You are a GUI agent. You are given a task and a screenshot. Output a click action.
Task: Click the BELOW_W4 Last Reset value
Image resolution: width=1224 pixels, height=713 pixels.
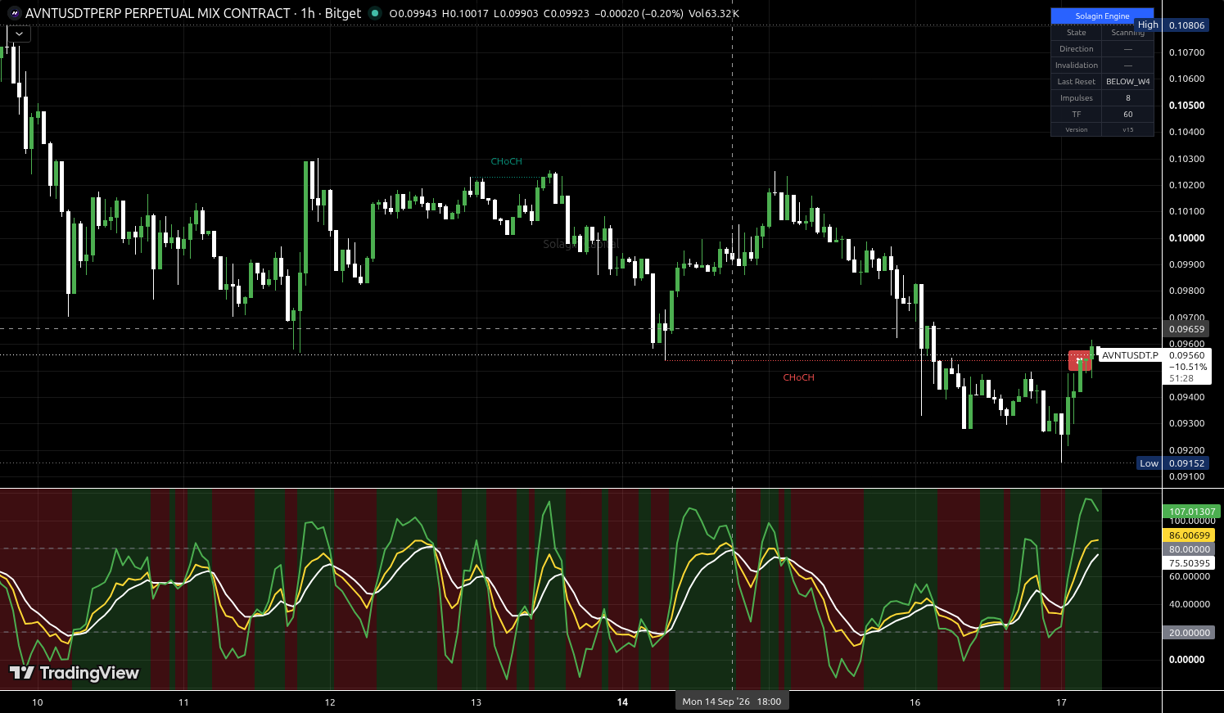point(1127,81)
